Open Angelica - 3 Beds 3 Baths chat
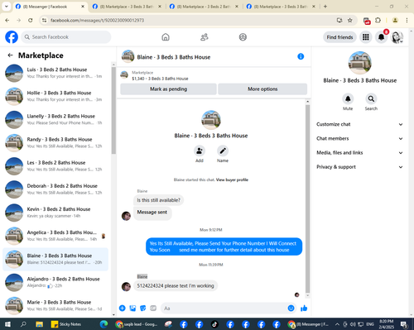Viewport: 414px width, 330px height. pos(55,236)
